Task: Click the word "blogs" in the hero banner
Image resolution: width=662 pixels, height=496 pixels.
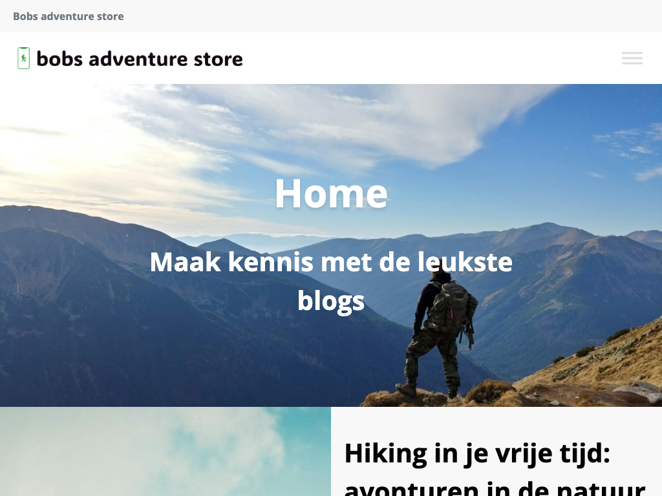Action: (x=331, y=301)
